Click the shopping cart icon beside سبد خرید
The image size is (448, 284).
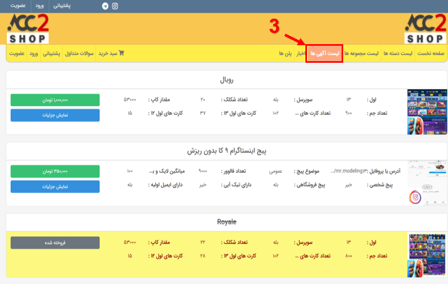(x=121, y=53)
